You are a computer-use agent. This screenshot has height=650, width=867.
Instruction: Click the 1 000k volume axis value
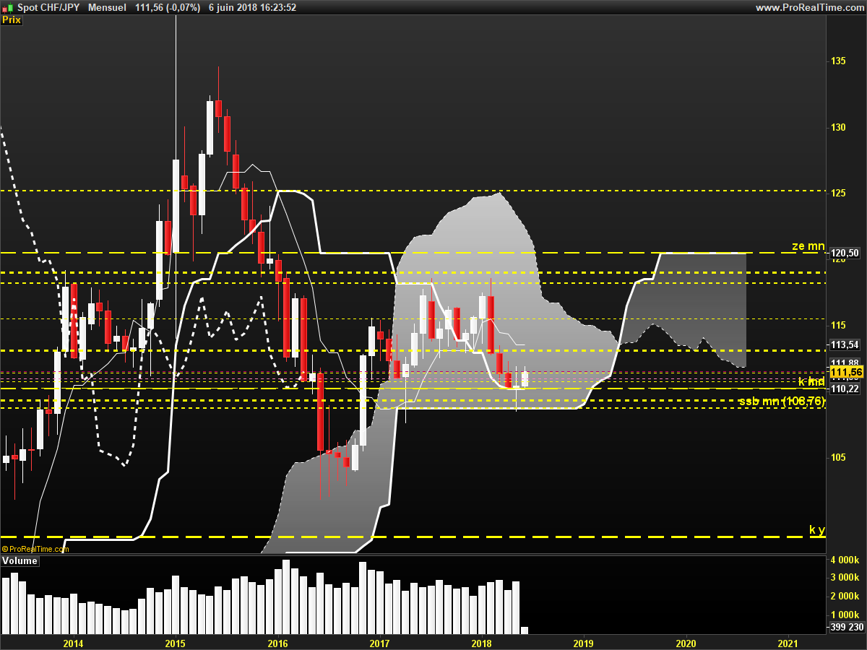click(845, 614)
